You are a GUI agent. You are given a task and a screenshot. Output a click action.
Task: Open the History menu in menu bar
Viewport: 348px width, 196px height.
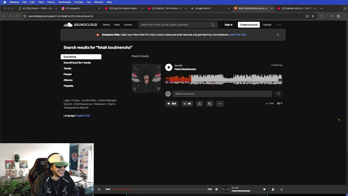[x=51, y=2]
